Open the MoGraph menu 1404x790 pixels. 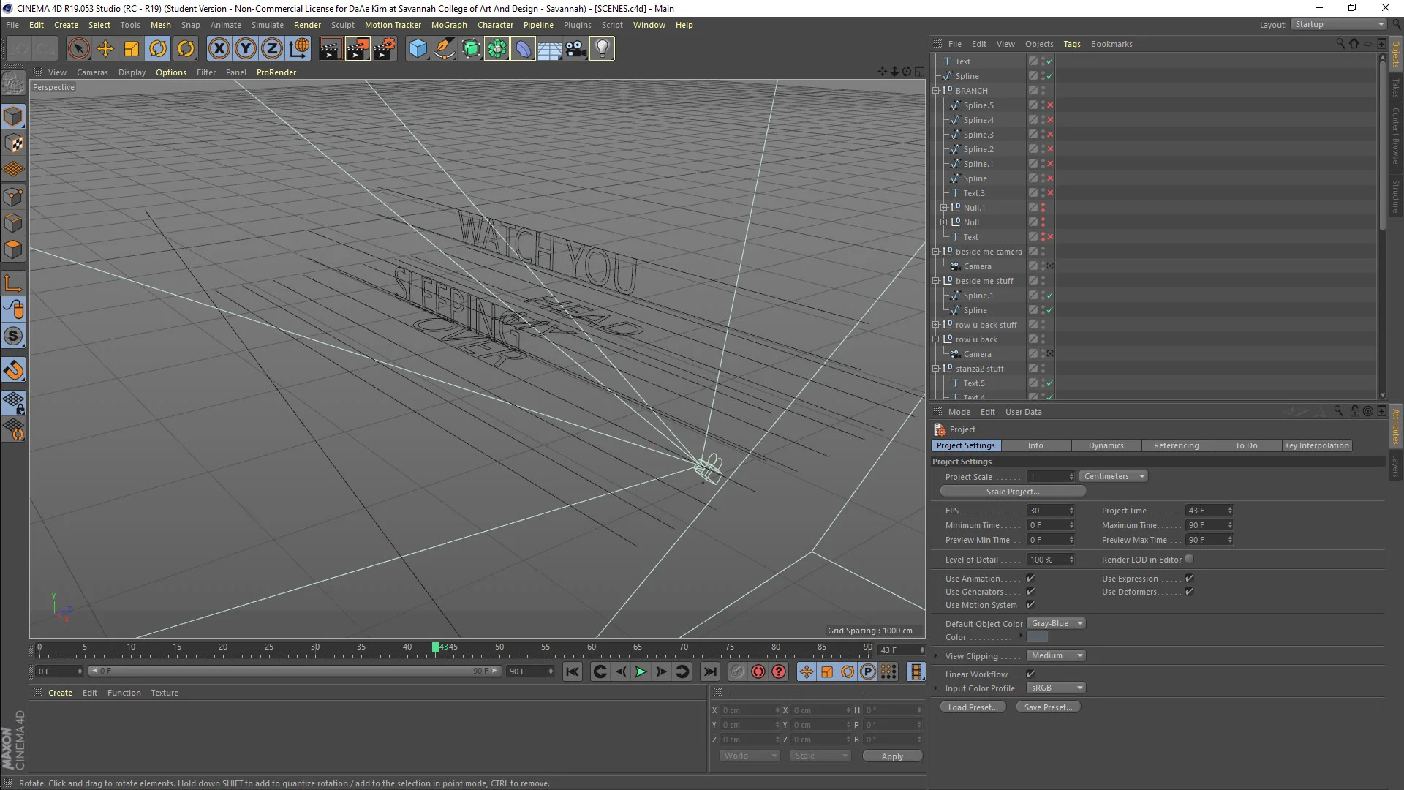pos(448,25)
